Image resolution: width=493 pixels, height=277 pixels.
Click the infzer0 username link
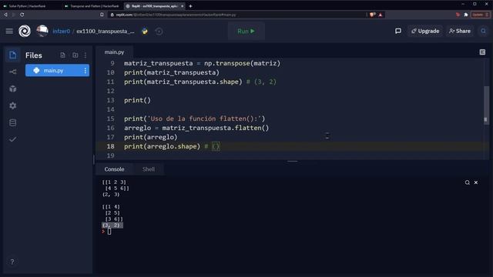point(62,31)
